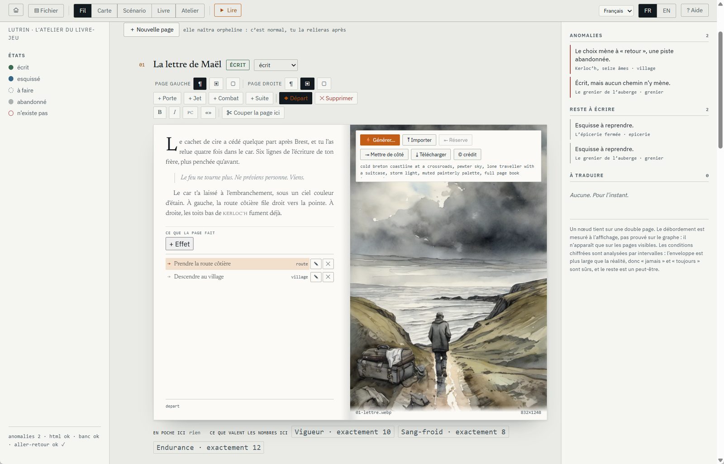Click the page vertical scrollbar
Screen dimensions: 724x464
pyautogui.click(x=720, y=90)
